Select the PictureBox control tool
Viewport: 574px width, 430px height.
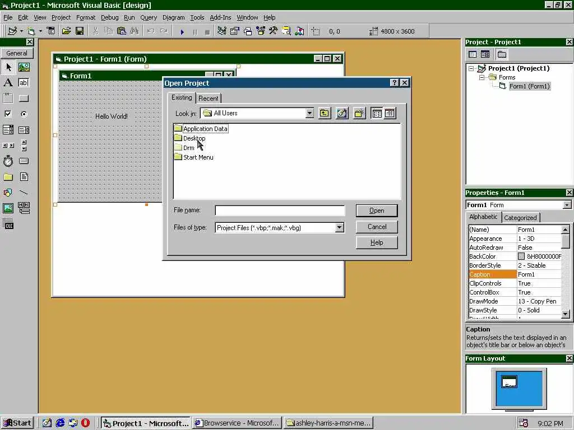24,67
